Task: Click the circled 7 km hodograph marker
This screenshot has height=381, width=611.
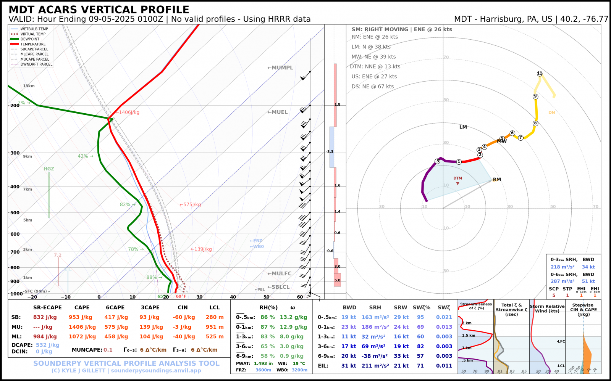Action: click(x=520, y=138)
